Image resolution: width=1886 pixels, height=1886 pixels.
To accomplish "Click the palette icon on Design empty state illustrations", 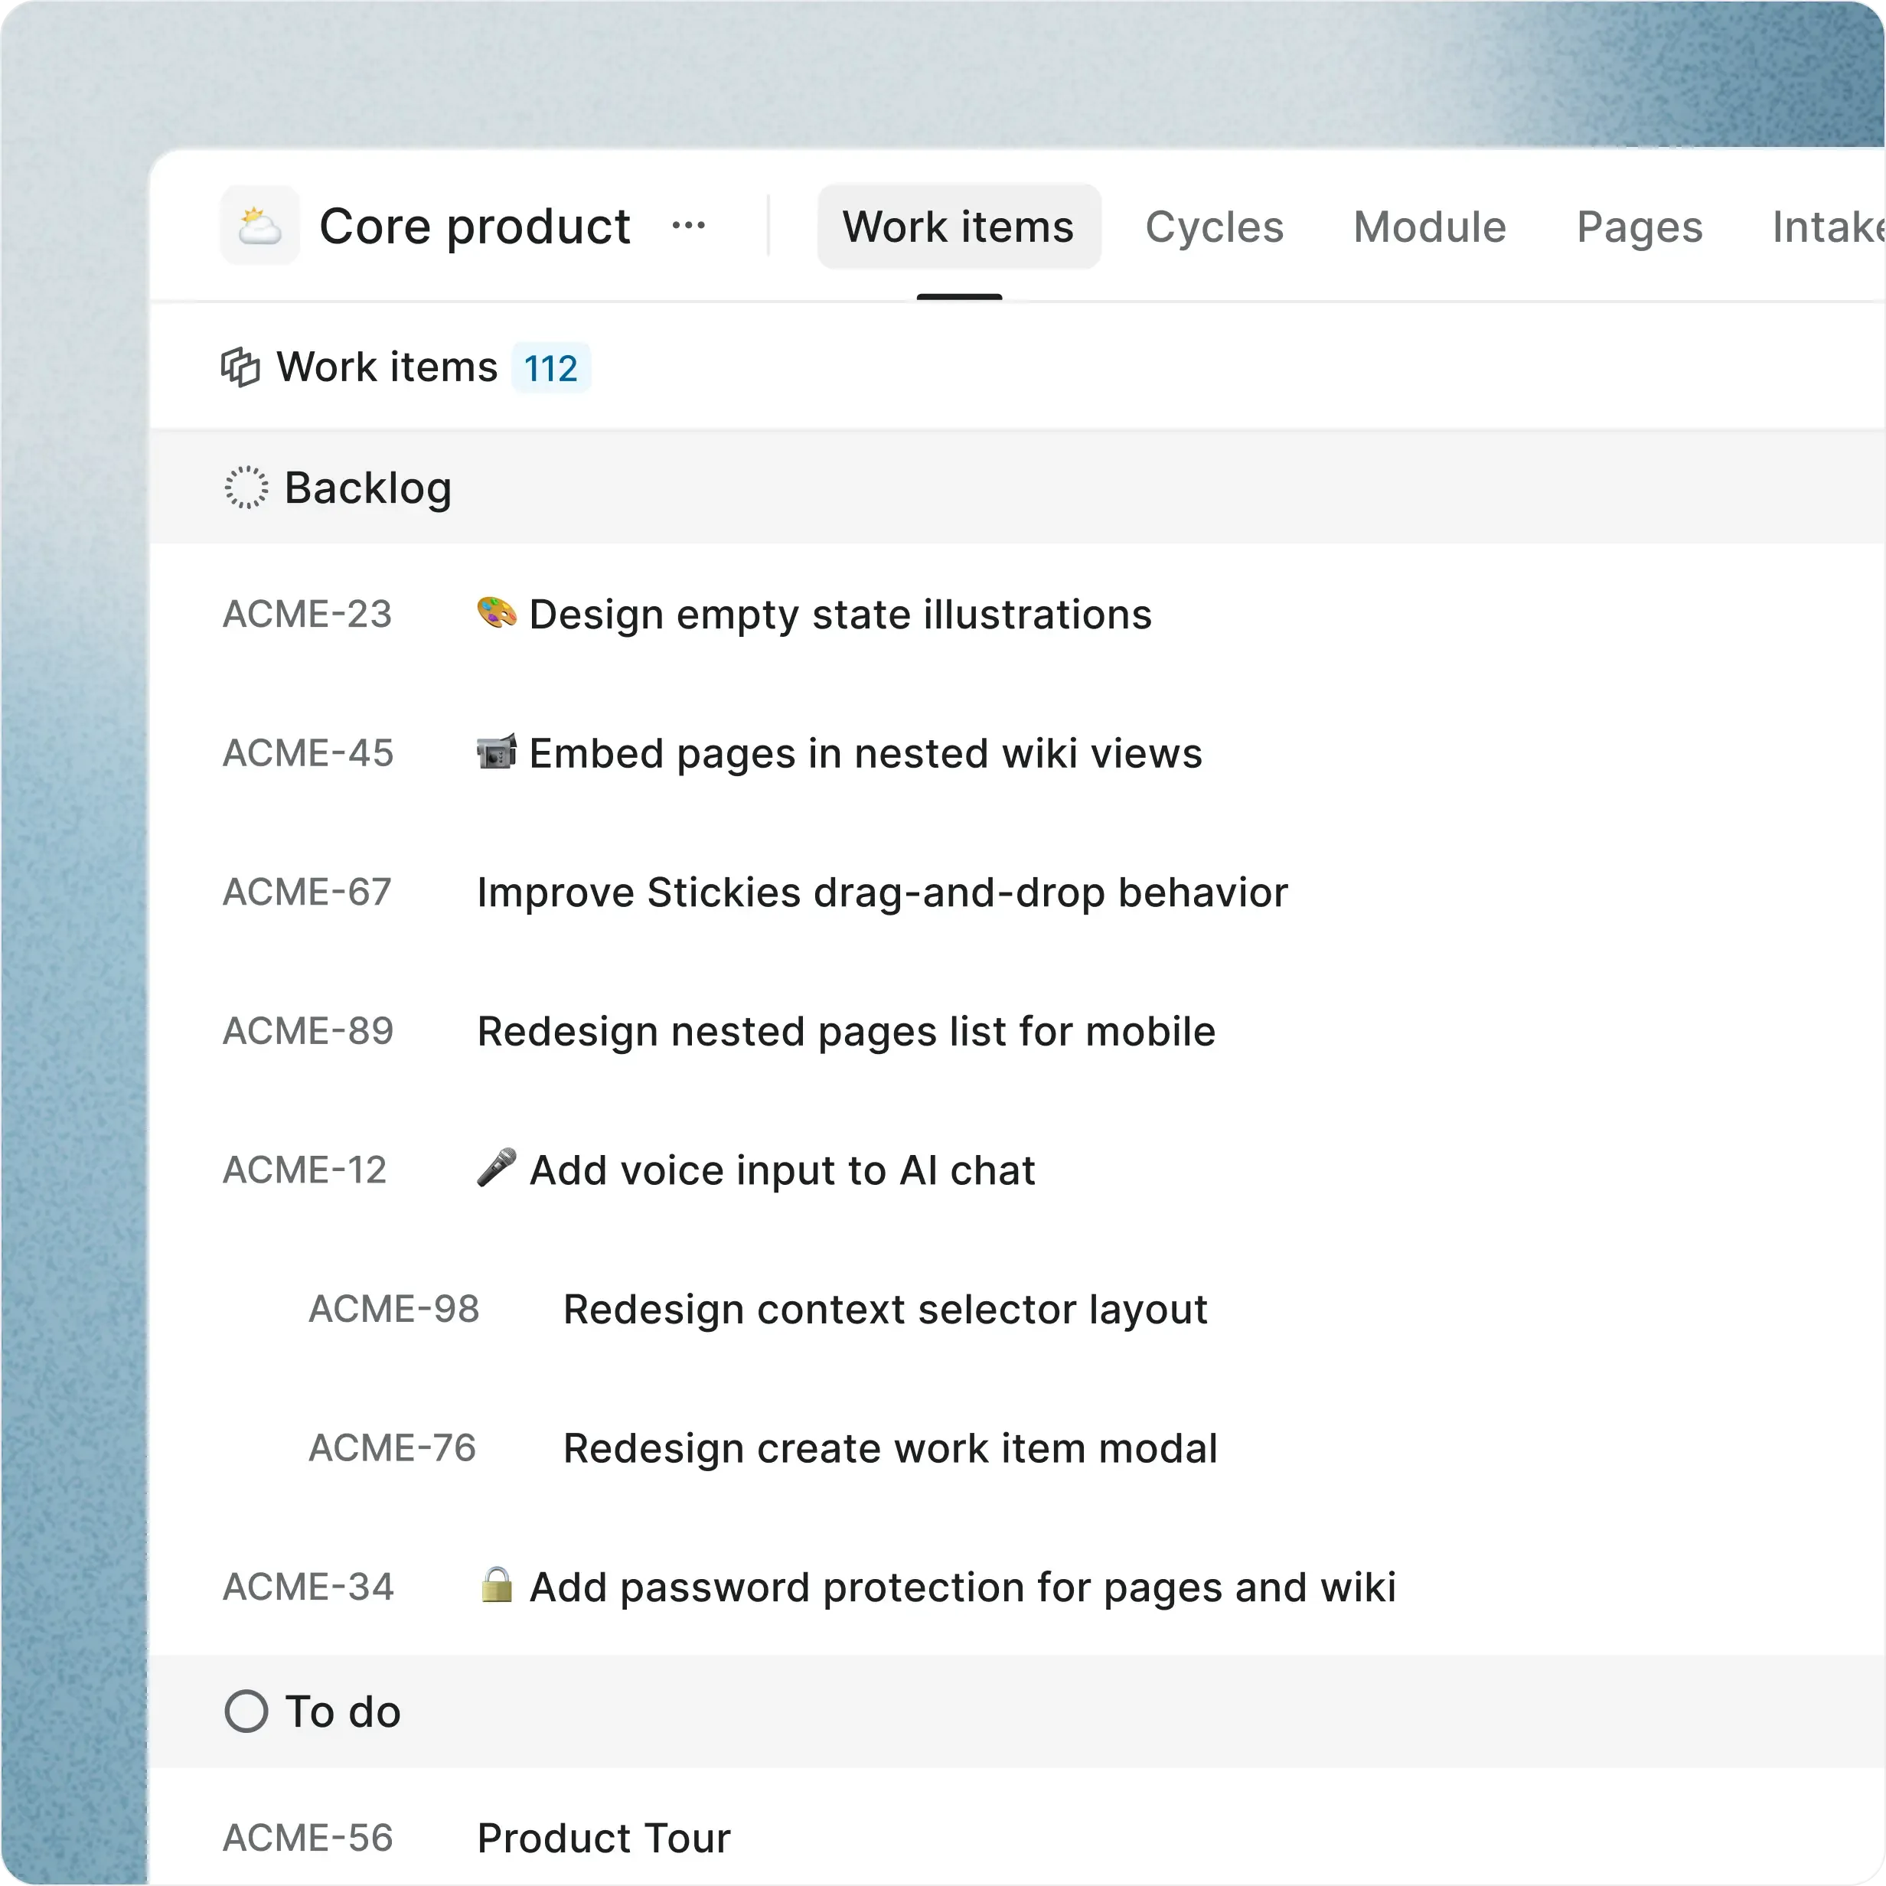I will coord(496,613).
